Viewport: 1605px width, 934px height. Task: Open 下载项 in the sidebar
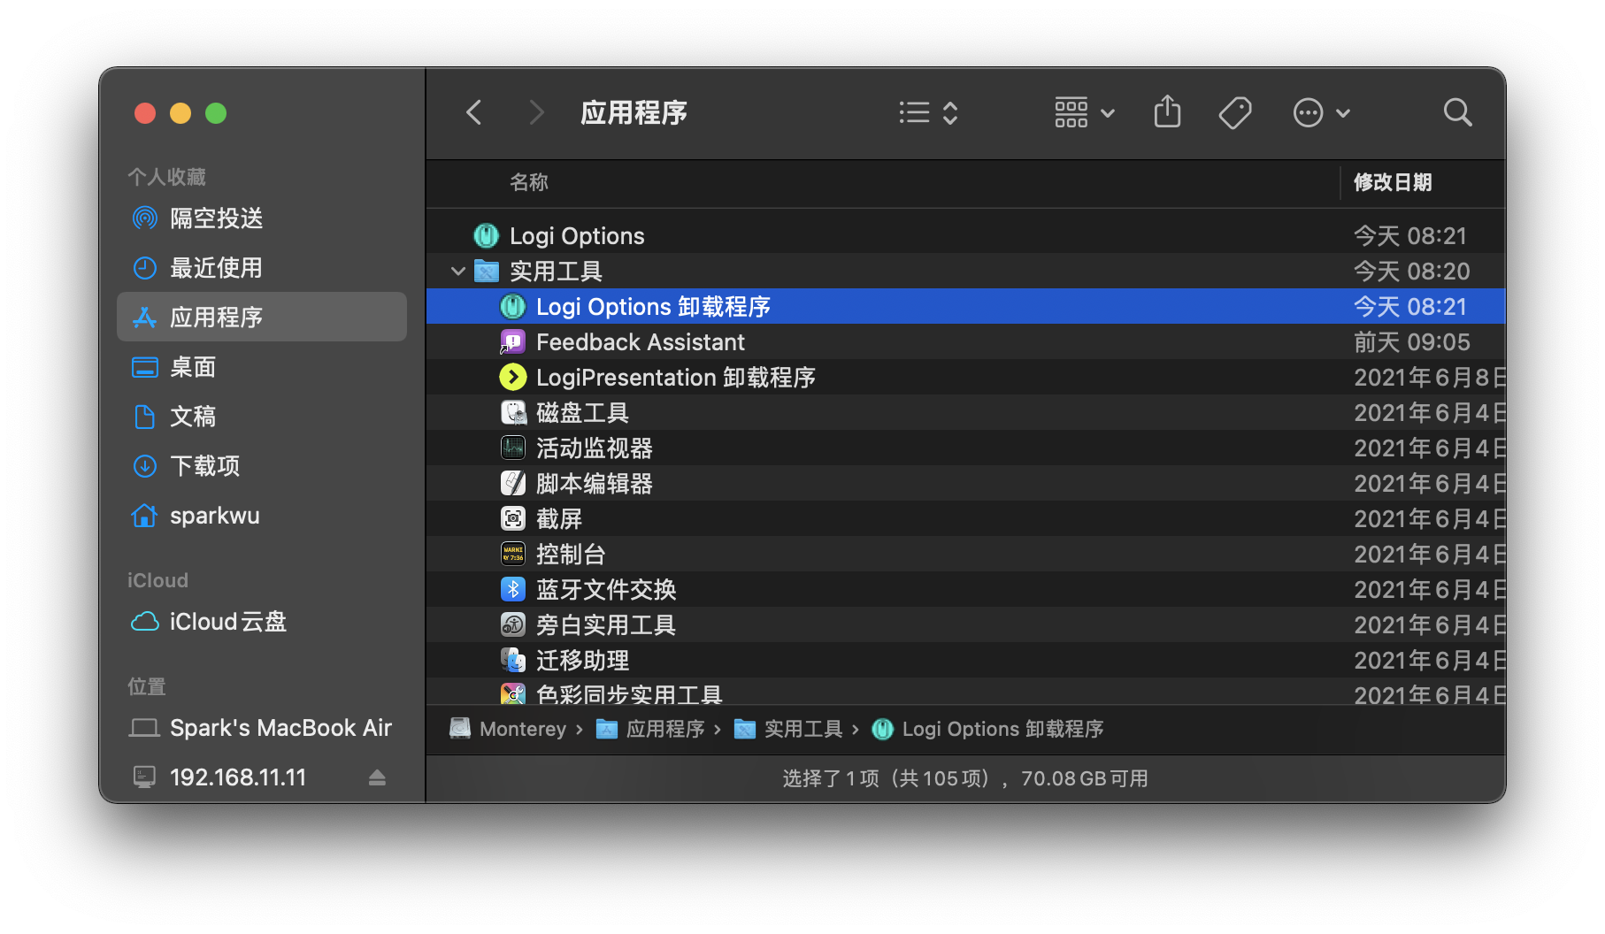pyautogui.click(x=204, y=466)
